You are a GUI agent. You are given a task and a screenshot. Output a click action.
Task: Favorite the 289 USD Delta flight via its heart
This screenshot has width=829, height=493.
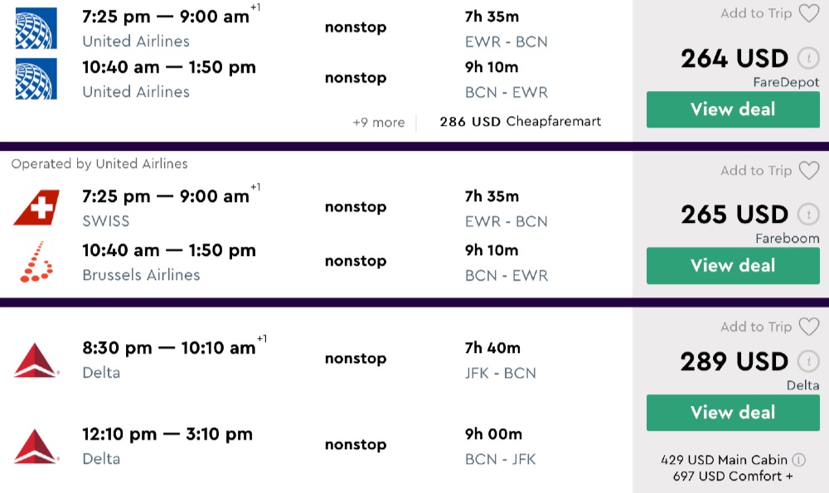(x=808, y=327)
